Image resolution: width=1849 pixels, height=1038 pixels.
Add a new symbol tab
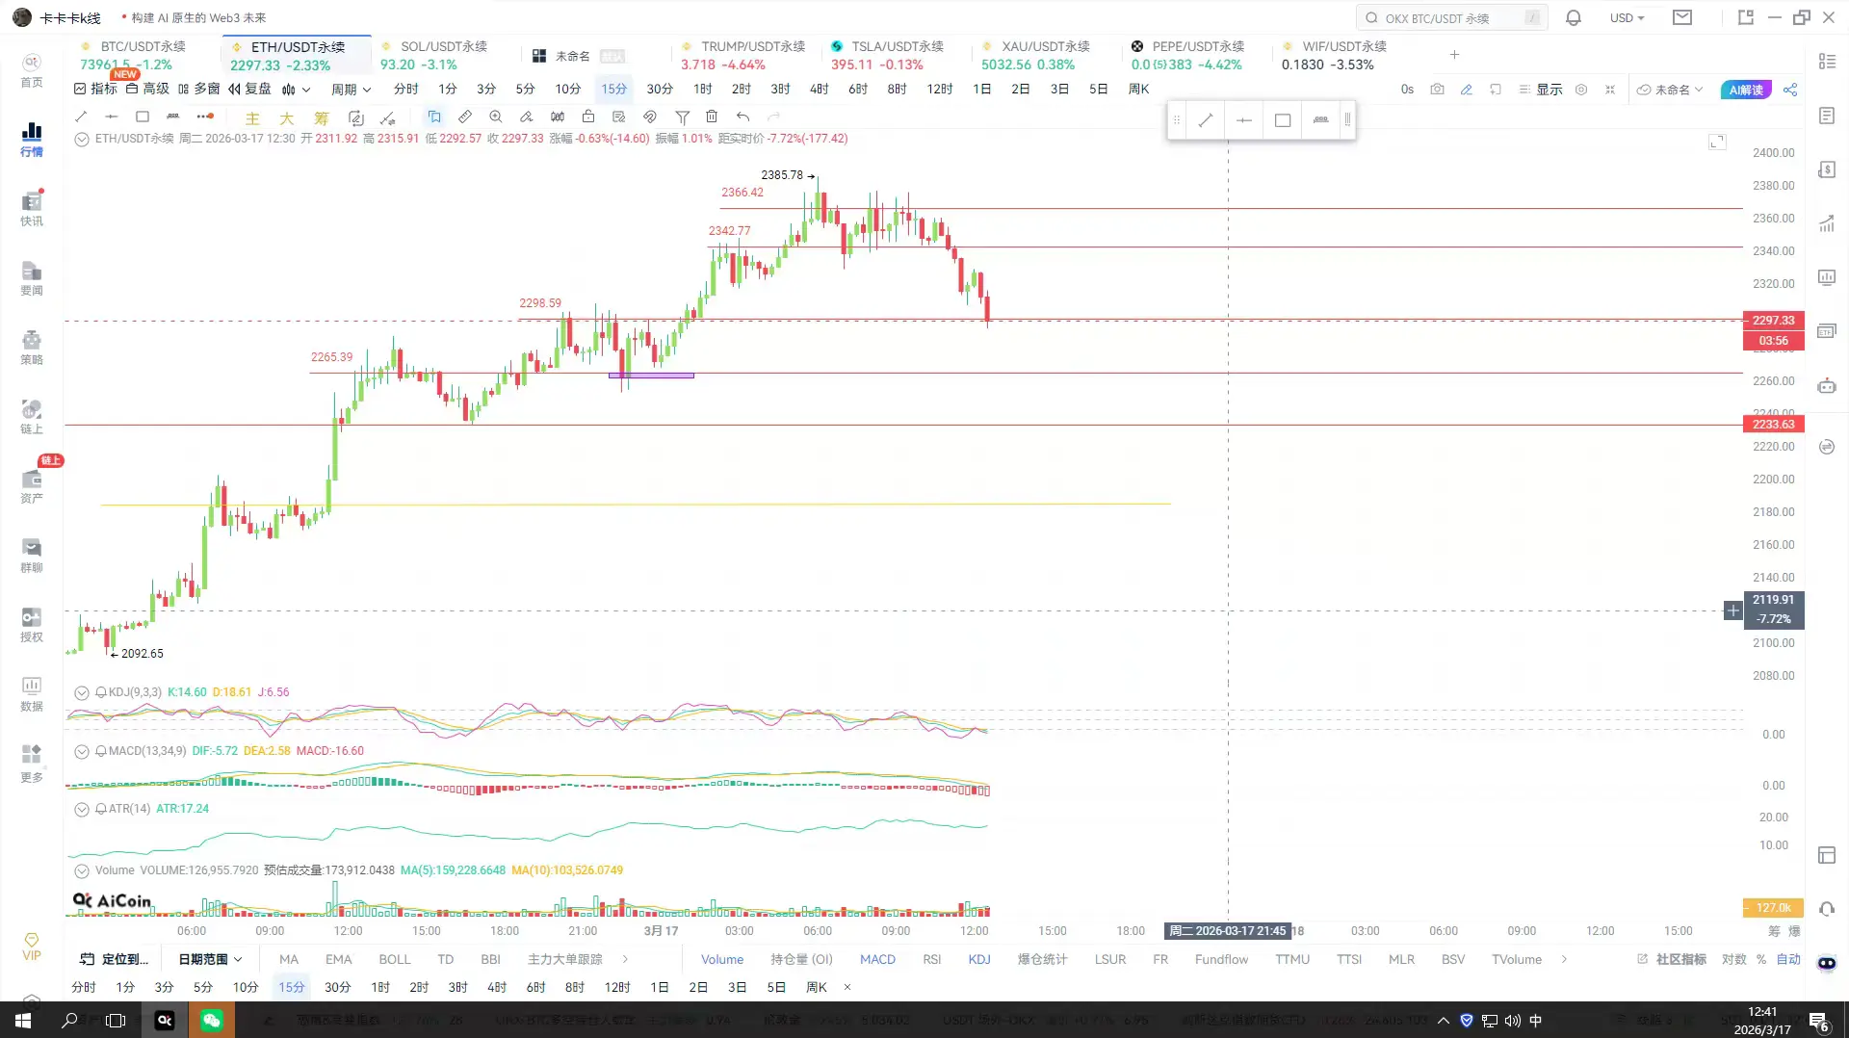pos(1454,55)
